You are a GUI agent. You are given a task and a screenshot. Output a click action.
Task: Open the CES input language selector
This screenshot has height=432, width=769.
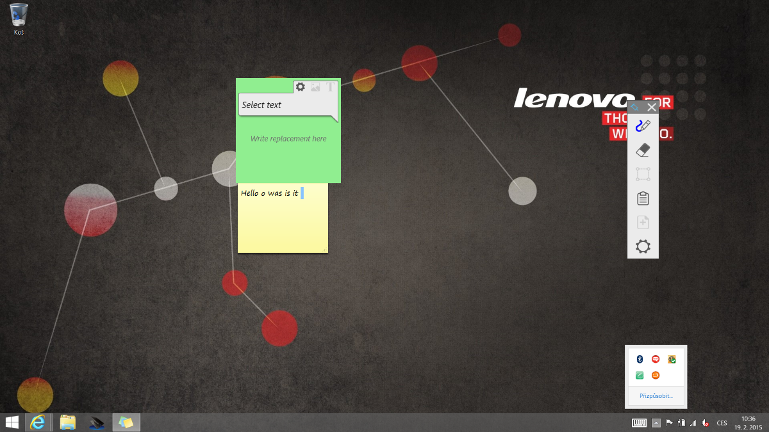click(x=722, y=422)
